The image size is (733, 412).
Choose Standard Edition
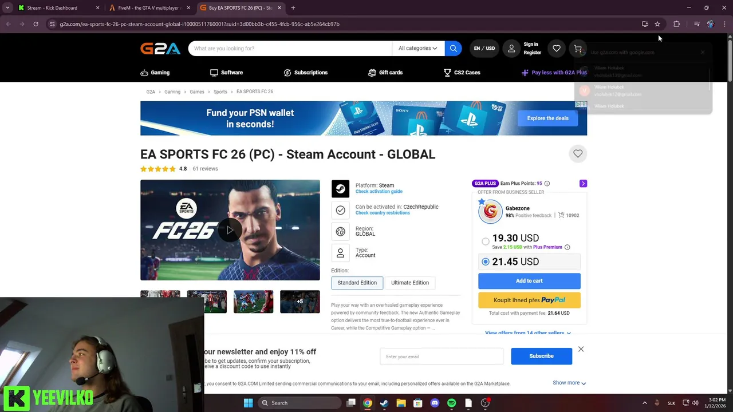[357, 283]
